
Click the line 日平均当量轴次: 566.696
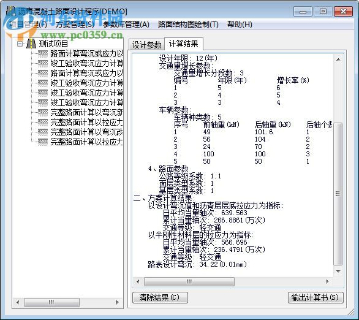pyautogui.click(x=205, y=242)
